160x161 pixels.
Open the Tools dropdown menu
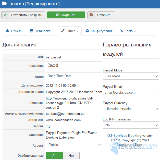click(128, 31)
